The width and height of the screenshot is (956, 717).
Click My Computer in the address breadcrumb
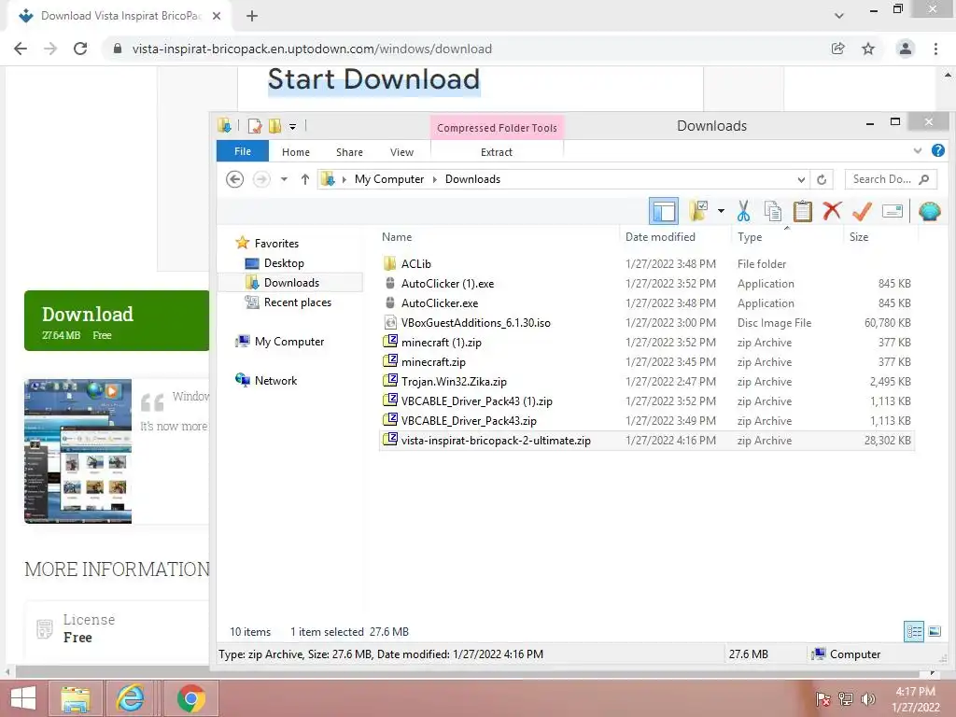389,179
